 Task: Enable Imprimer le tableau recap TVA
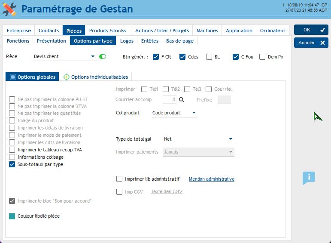click(x=12, y=150)
